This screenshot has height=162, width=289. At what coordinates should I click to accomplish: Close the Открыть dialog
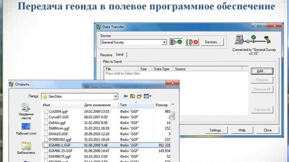172,83
